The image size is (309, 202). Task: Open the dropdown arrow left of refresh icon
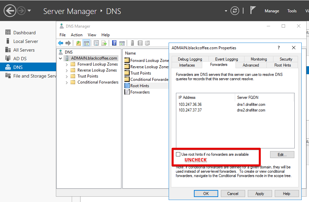pos(226,11)
